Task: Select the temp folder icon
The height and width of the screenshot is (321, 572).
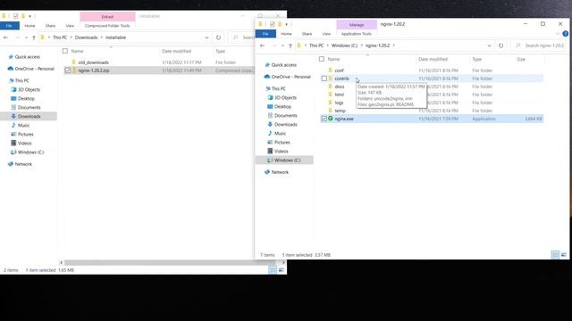Action: 331,111
